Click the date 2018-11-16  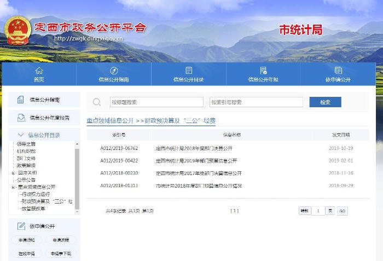(341, 173)
